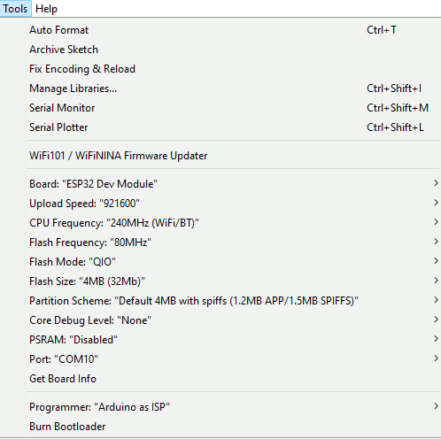Open the Help menu
Screen dimensions: 441x439
[x=46, y=9]
